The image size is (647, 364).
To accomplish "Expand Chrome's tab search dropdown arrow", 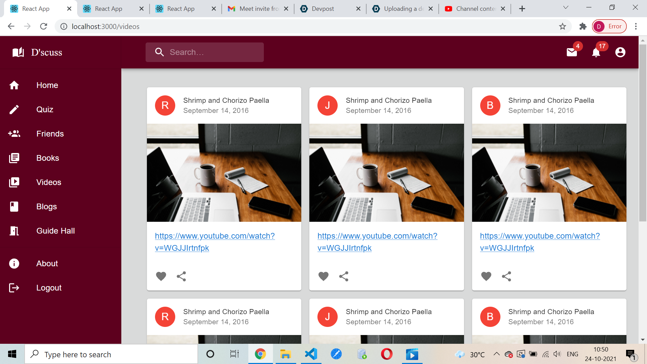I will tap(566, 8).
